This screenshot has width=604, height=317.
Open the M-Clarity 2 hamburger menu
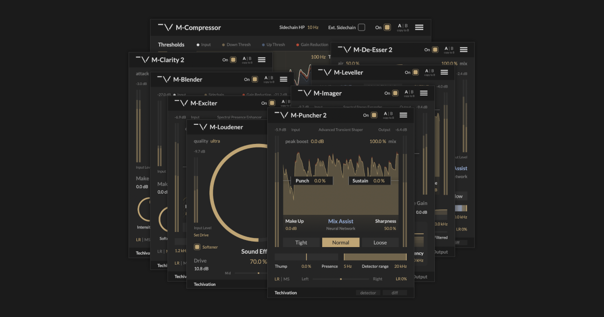(261, 59)
